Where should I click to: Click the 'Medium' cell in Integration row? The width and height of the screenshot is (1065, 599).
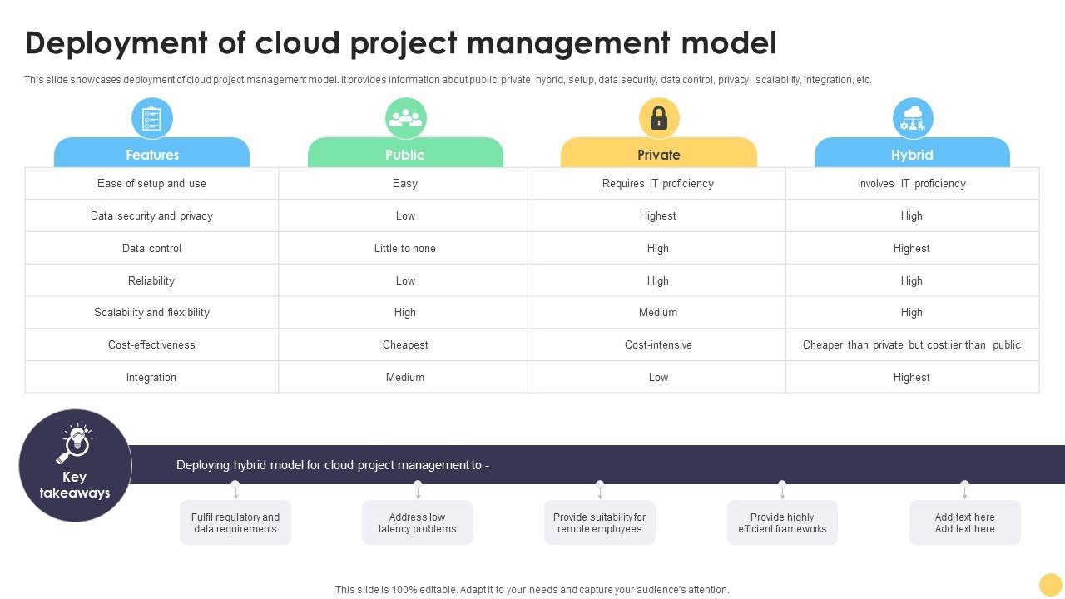tap(405, 377)
